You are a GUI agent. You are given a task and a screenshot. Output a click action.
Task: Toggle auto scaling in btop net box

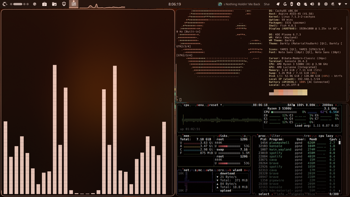point(209,170)
